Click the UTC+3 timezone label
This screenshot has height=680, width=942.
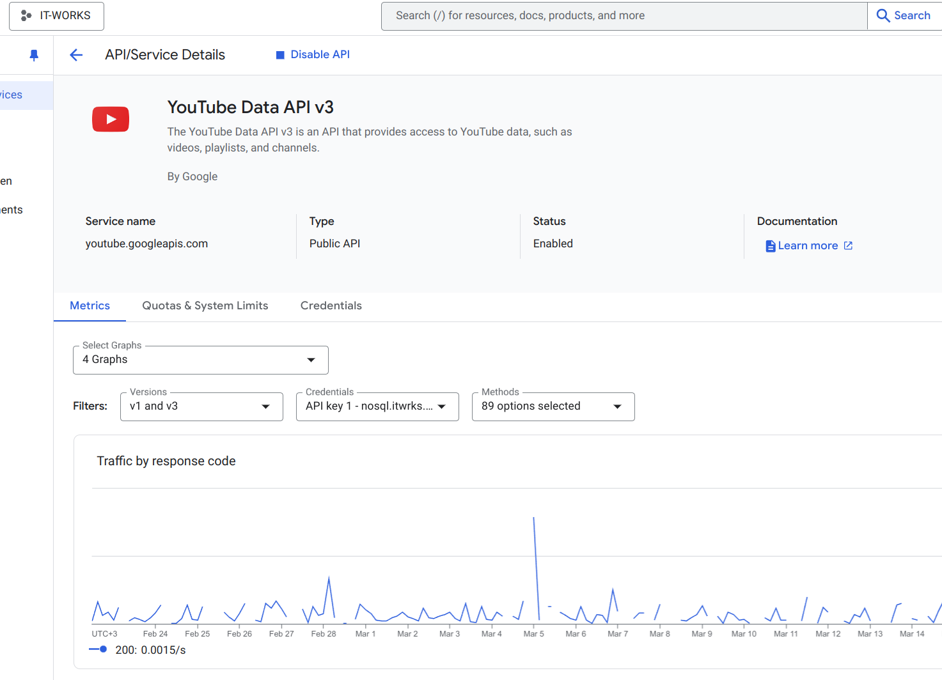tap(104, 634)
